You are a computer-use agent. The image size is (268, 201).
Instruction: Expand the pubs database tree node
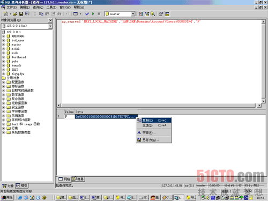[3, 61]
